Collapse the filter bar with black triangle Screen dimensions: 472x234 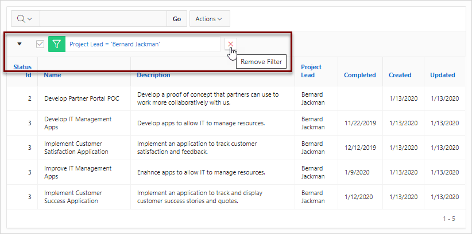point(20,44)
